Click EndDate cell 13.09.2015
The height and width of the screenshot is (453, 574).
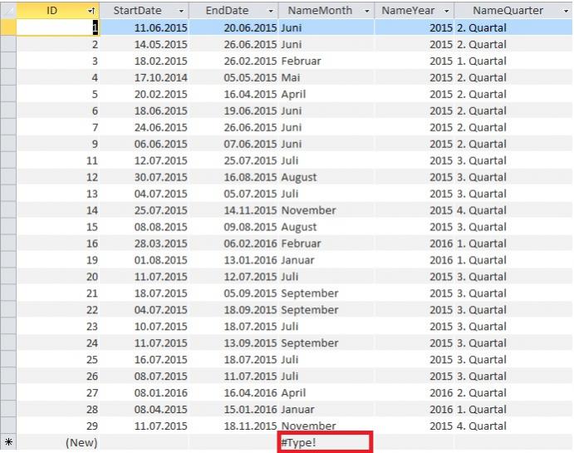234,343
